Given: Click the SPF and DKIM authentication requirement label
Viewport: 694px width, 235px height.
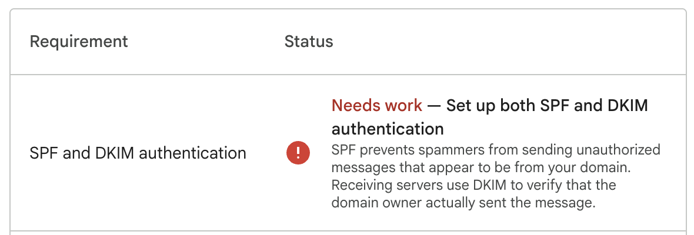Looking at the screenshot, I should 138,153.
